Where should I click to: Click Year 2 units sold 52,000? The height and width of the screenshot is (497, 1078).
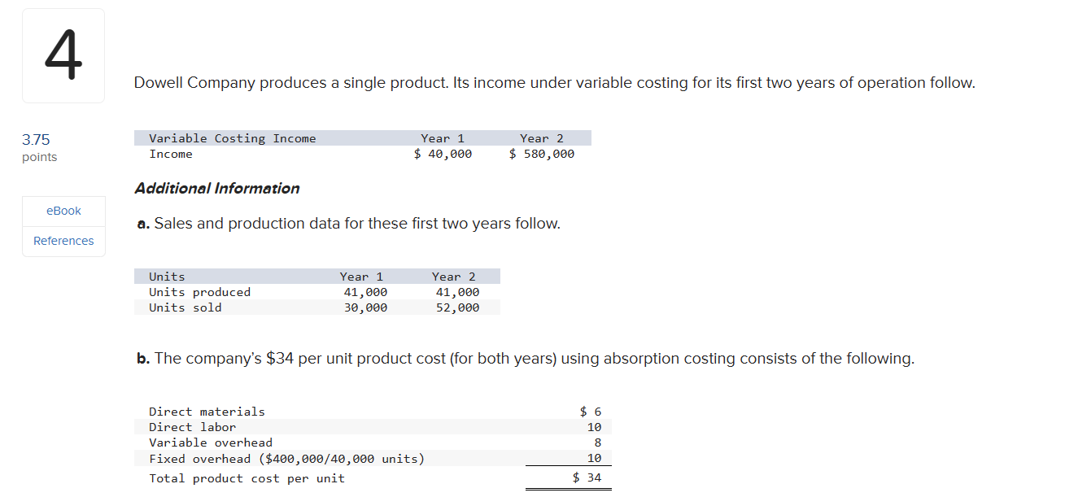pyautogui.click(x=457, y=307)
